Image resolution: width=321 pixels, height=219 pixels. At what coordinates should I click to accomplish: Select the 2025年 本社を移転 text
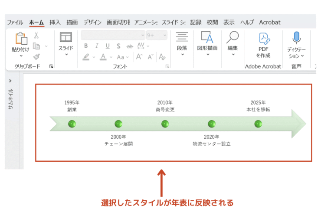[258, 106]
